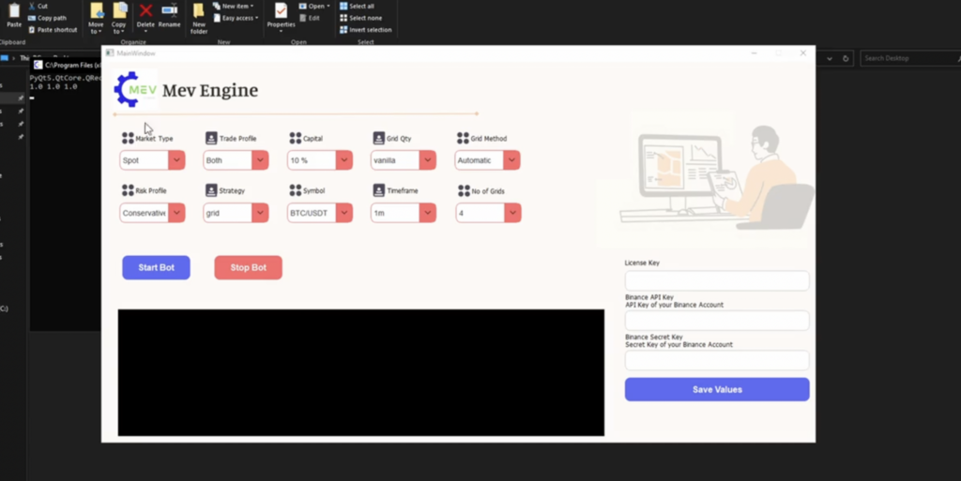Click the Mev Engine gear logo
The width and height of the screenshot is (961, 481).
pyautogui.click(x=134, y=90)
